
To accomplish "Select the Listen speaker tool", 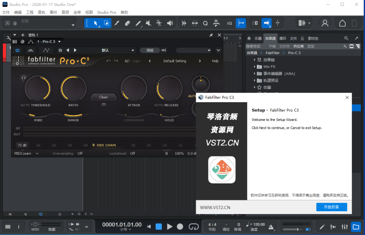I will click(x=170, y=23).
